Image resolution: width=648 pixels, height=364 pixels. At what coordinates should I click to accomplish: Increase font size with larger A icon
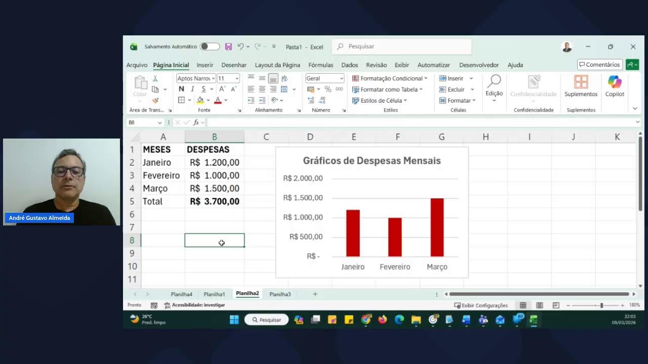click(222, 89)
